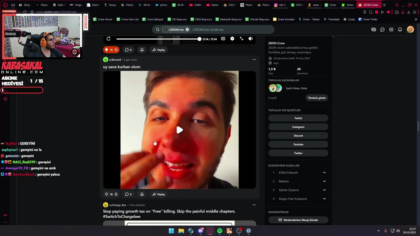This screenshot has width=420, height=236.
Task: Expand rule 2 Reklam
Action: 298,181
